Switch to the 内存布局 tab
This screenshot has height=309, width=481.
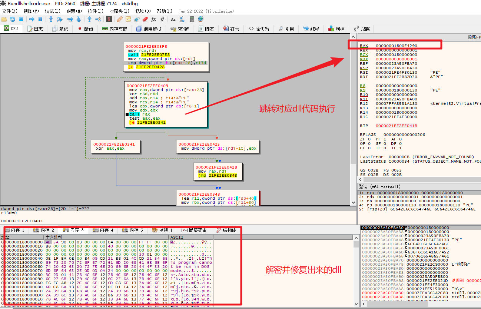(x=115, y=29)
